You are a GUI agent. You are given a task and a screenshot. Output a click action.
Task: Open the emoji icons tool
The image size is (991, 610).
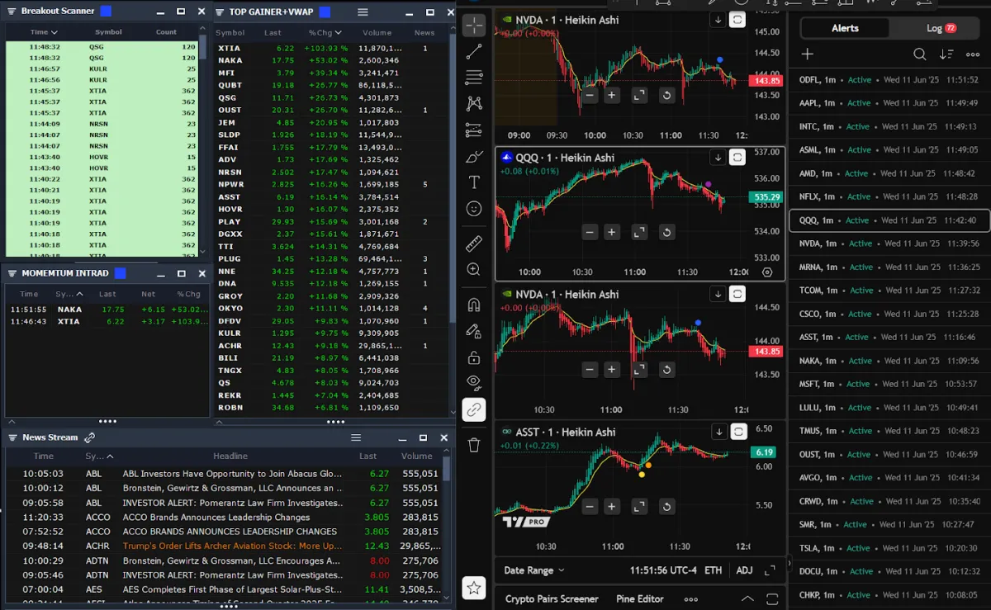(474, 209)
